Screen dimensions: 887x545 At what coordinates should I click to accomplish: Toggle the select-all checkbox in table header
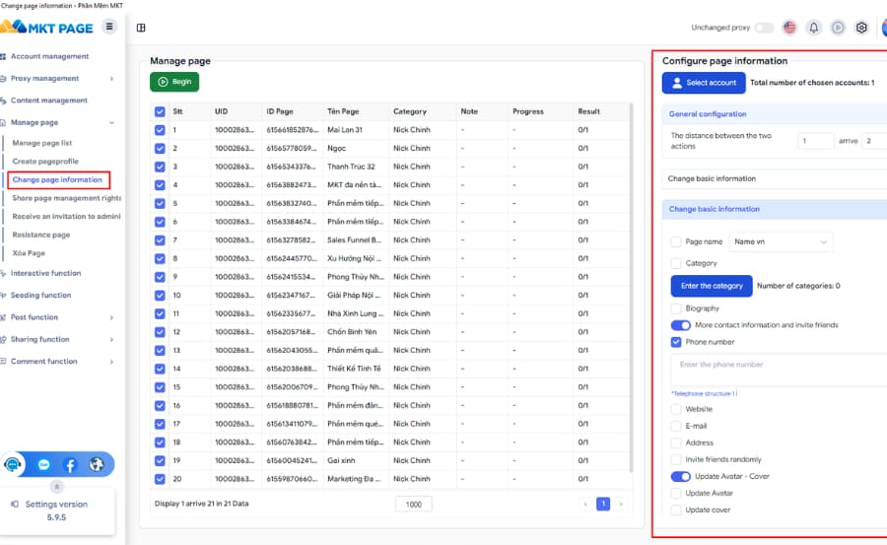pyautogui.click(x=160, y=112)
